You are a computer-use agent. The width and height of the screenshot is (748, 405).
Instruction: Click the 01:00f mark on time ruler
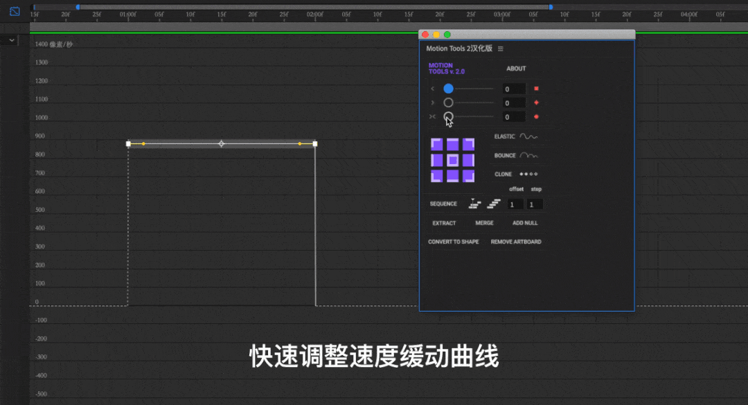(x=128, y=15)
